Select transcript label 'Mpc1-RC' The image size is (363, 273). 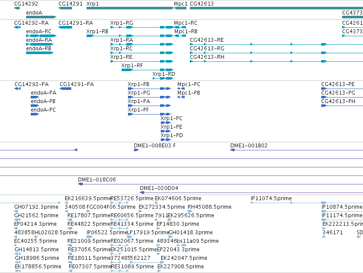(186, 23)
